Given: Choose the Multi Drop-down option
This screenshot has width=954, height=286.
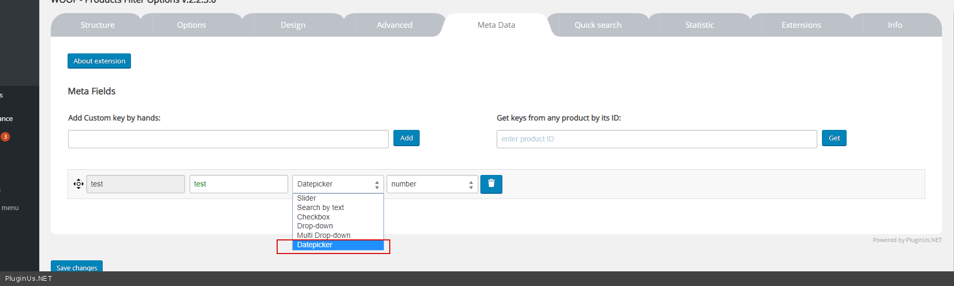Looking at the screenshot, I should tap(323, 235).
